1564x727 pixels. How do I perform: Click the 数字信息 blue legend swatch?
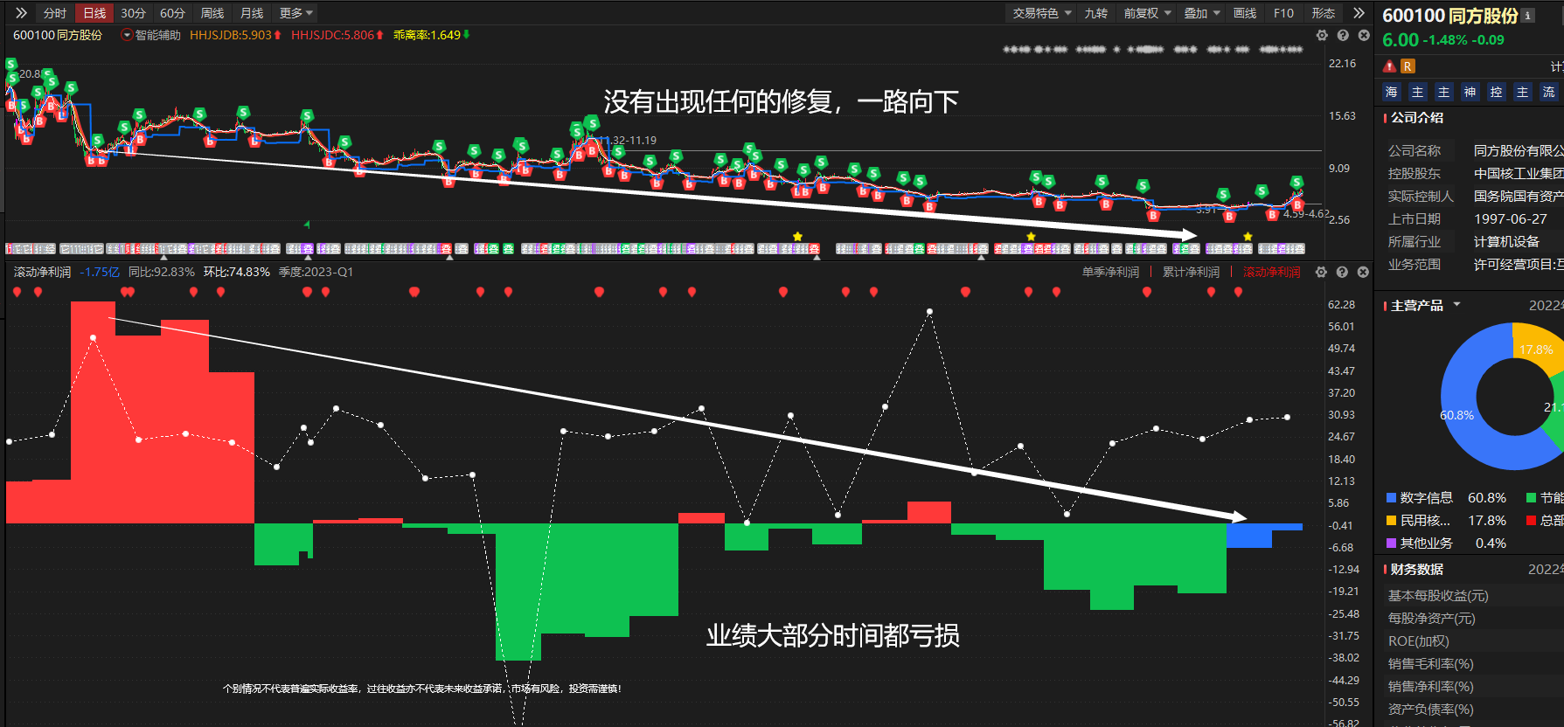point(1391,498)
